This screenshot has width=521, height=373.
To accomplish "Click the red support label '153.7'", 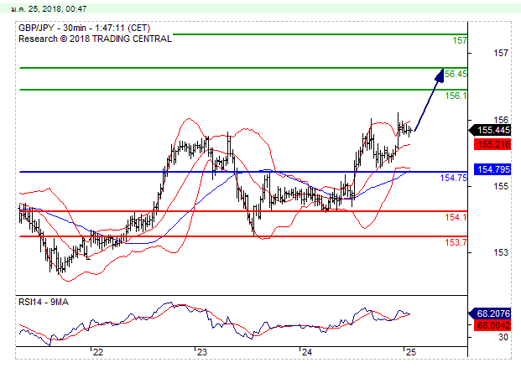I will (456, 242).
